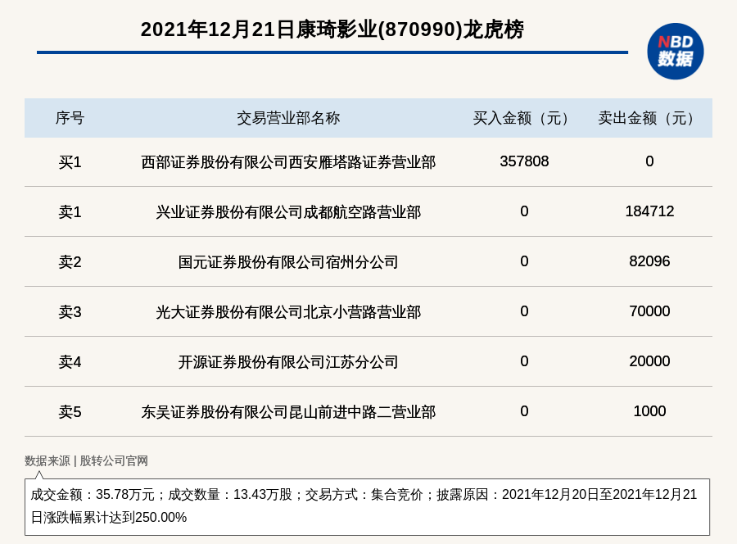Click the 买入金额（元） column header
The image size is (737, 544).
pos(524,118)
